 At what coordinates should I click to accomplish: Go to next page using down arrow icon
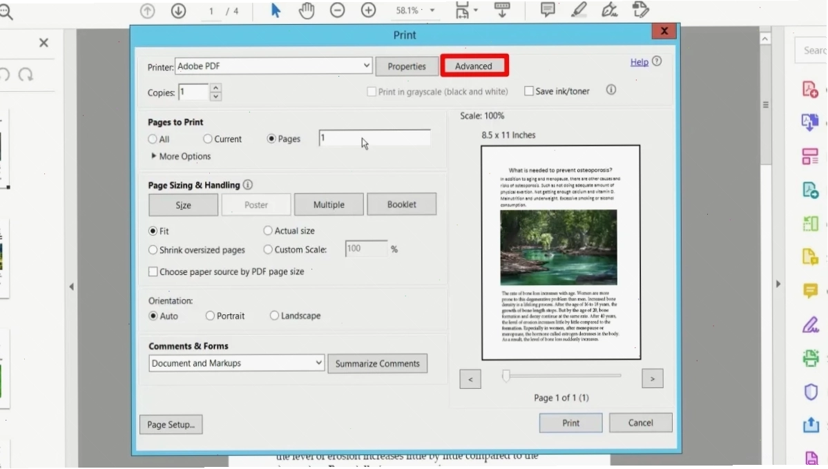click(x=178, y=10)
